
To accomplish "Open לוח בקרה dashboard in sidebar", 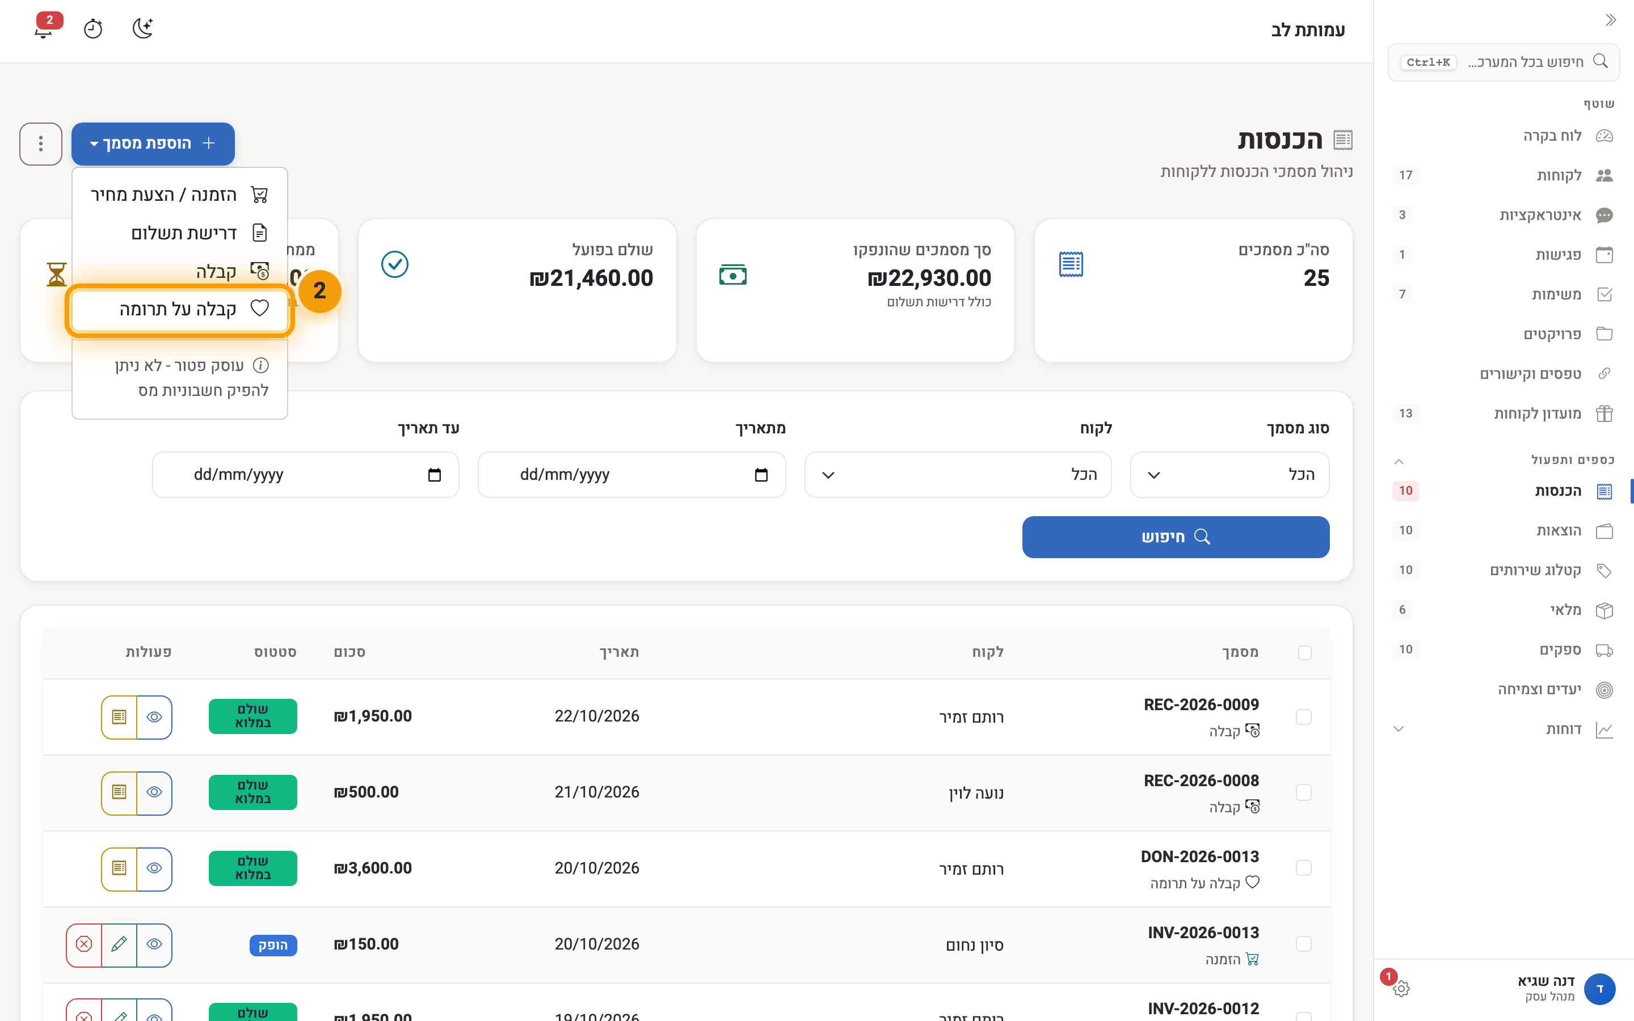I will [x=1504, y=136].
